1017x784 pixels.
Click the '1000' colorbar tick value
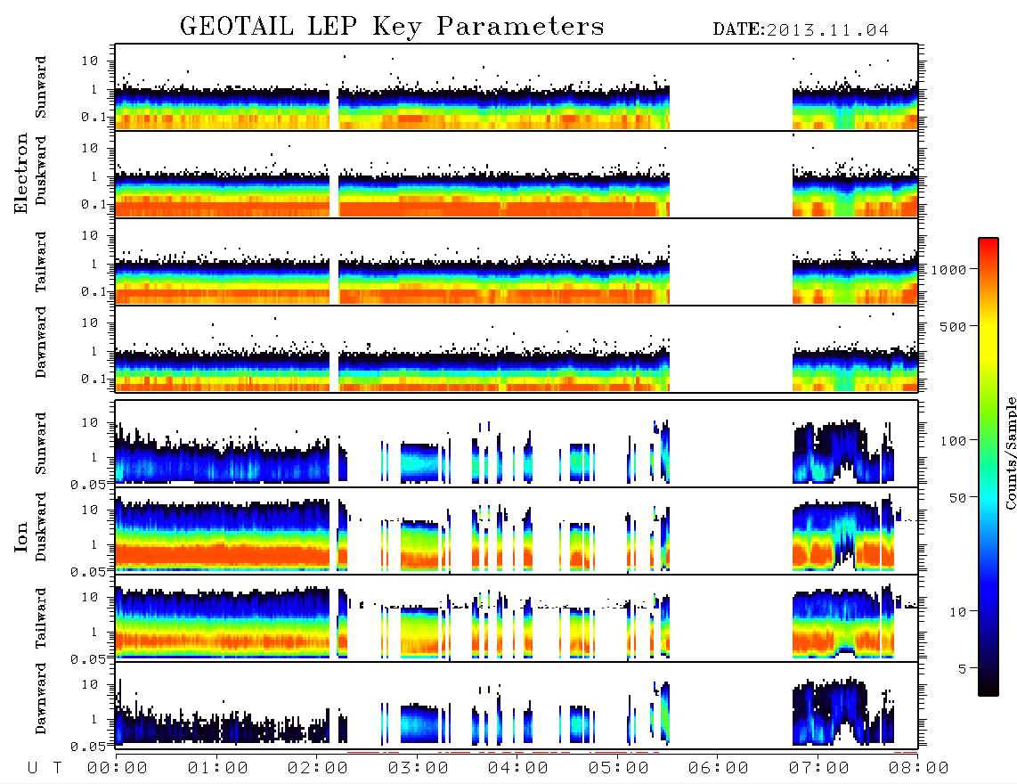pyautogui.click(x=948, y=269)
